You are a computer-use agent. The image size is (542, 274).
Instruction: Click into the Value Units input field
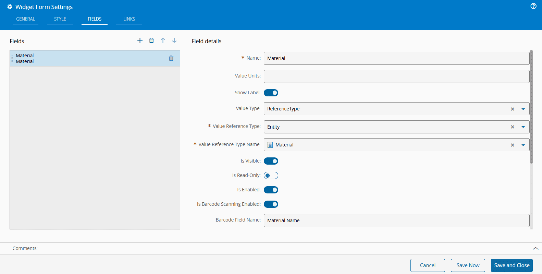coord(396,76)
